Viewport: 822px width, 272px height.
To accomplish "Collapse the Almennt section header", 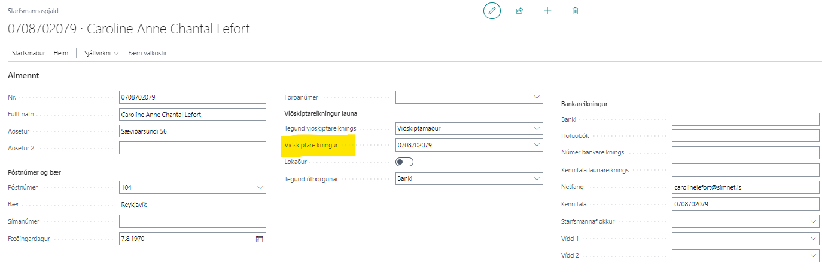I will [23, 75].
